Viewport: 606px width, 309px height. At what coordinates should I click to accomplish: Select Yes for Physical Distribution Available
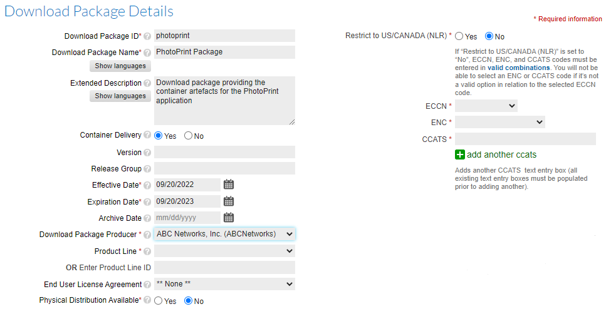click(x=158, y=301)
